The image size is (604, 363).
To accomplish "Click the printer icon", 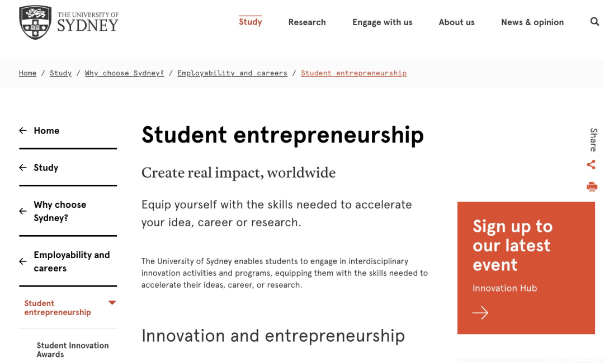I will 592,187.
